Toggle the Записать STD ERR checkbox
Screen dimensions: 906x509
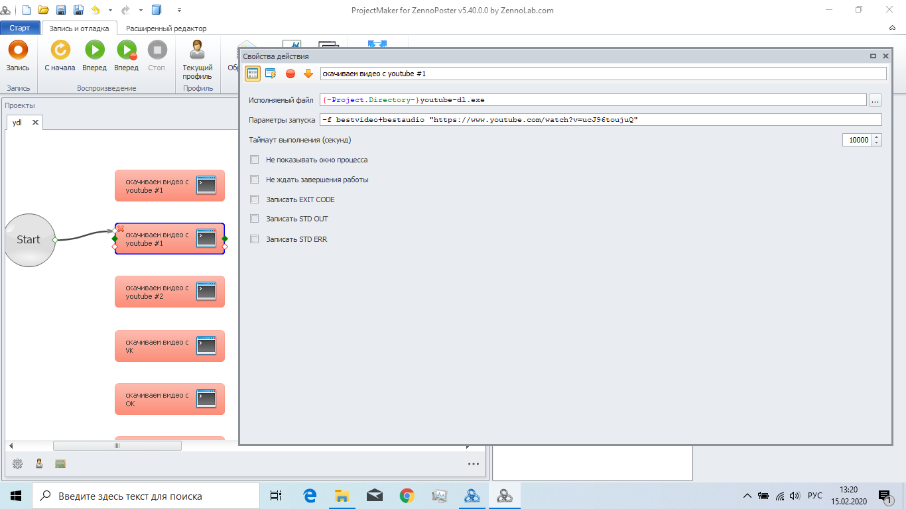255,239
